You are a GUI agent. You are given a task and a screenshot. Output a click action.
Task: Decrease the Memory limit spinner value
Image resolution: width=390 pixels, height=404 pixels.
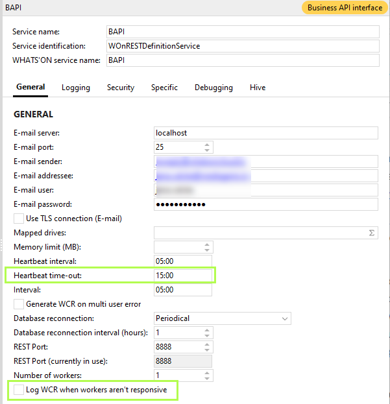click(x=207, y=250)
